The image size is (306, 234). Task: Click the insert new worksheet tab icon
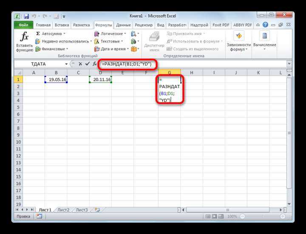(97, 210)
